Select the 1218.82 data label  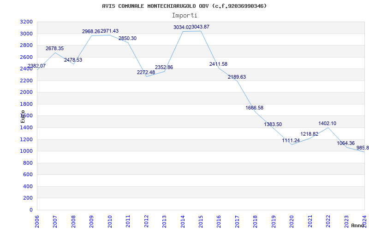309,134
